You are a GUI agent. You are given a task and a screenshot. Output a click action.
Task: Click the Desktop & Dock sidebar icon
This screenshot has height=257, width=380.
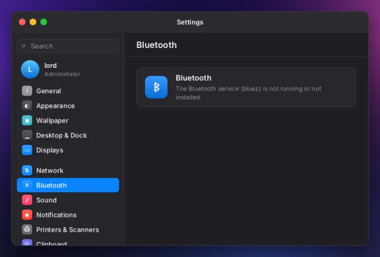(27, 135)
